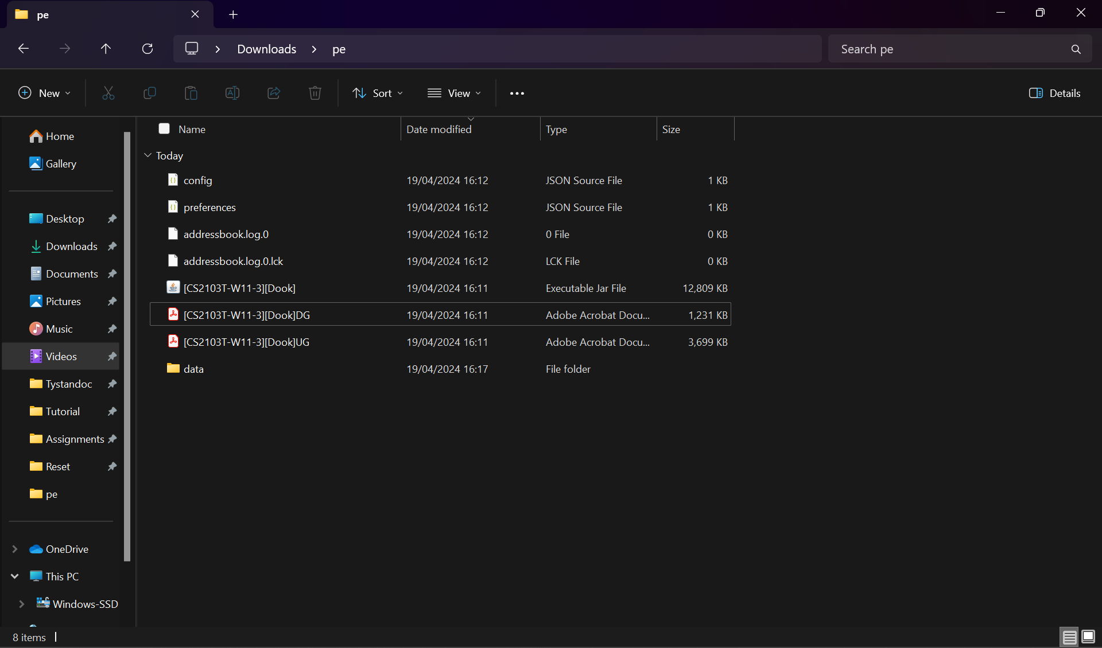Click the Rename icon in toolbar
1102x648 pixels.
pyautogui.click(x=232, y=93)
